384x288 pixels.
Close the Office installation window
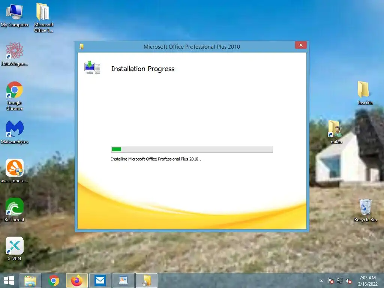tap(301, 45)
